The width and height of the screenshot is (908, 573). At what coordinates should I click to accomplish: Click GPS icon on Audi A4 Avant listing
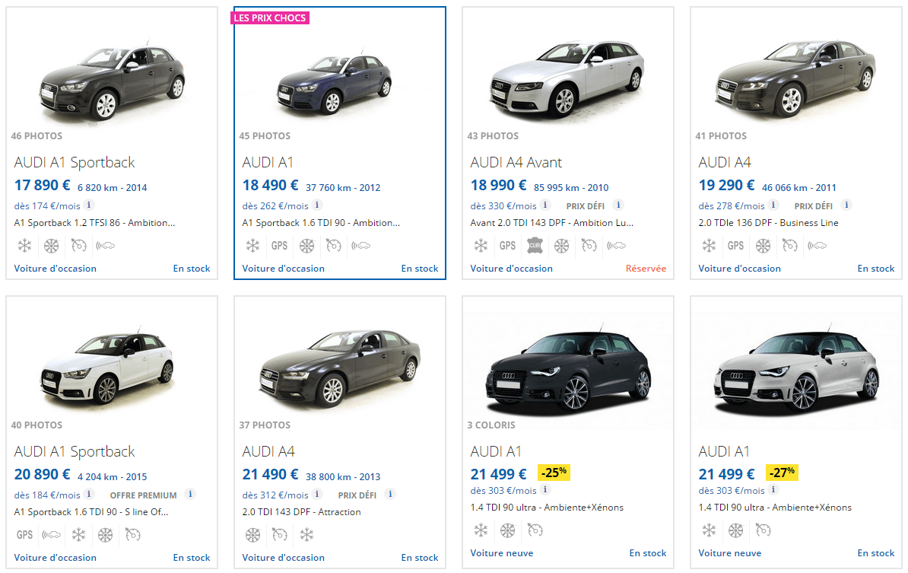pos(507,246)
